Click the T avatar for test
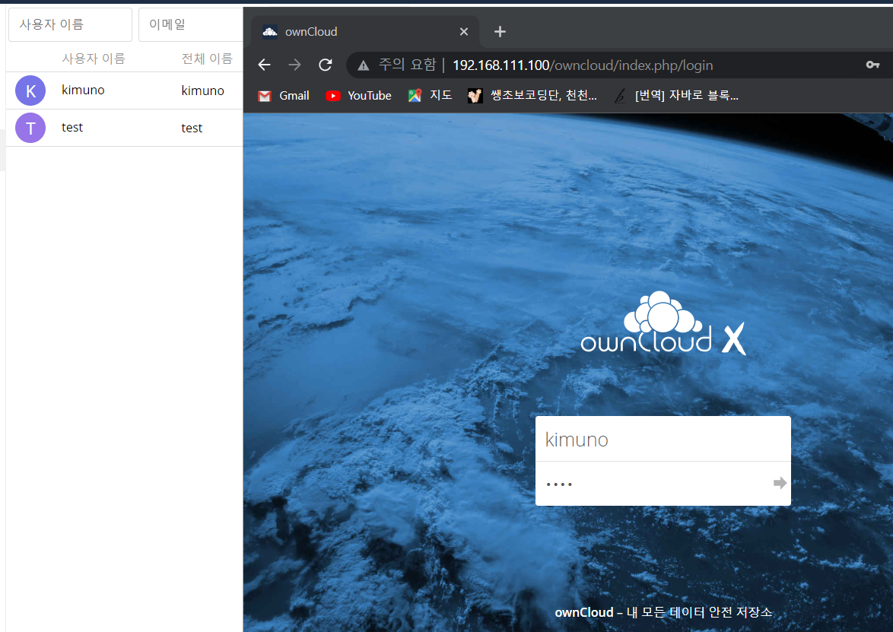 point(30,128)
